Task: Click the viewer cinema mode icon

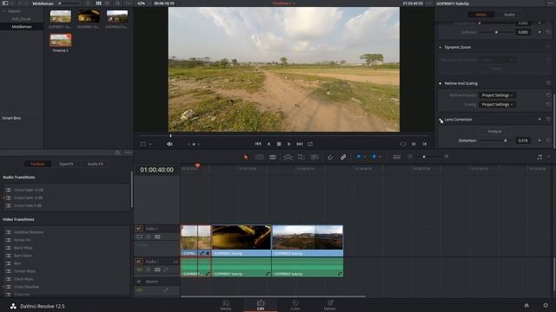Action: pos(403,144)
